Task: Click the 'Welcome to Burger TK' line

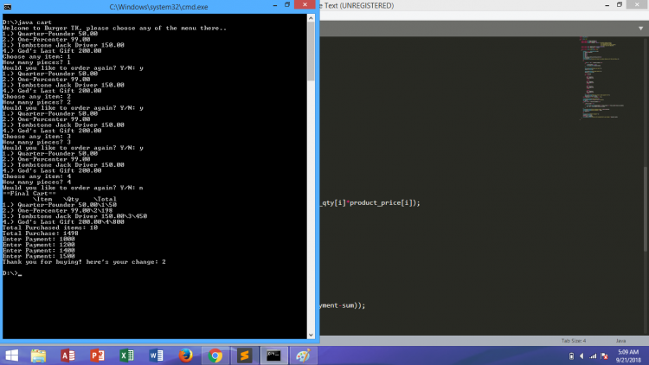Action: click(114, 29)
